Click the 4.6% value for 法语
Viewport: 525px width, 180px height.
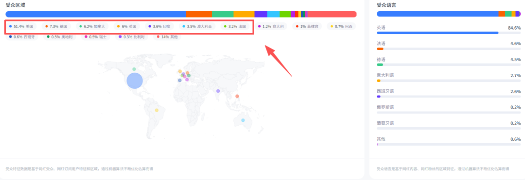click(516, 43)
